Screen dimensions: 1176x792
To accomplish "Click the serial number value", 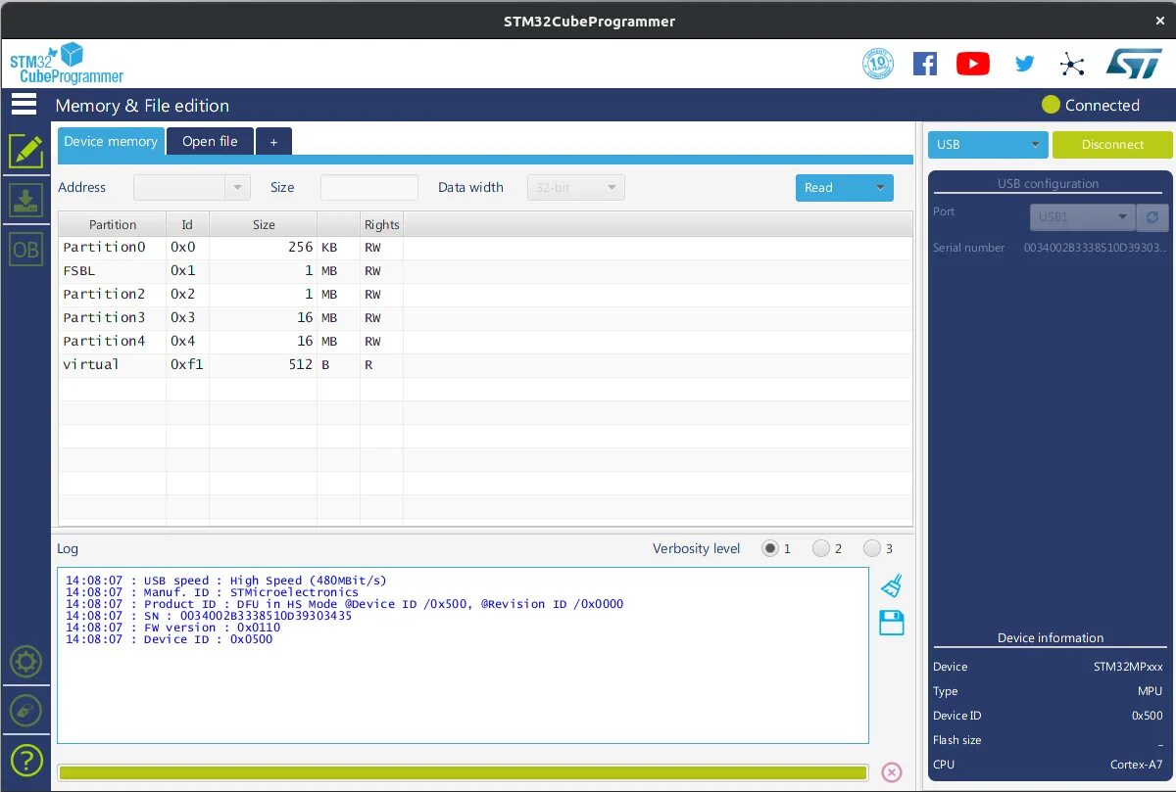I will [x=1095, y=248].
